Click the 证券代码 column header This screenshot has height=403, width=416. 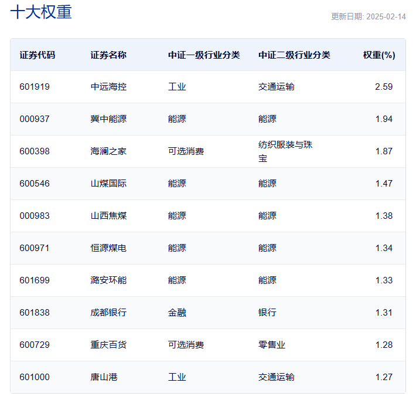(37, 55)
